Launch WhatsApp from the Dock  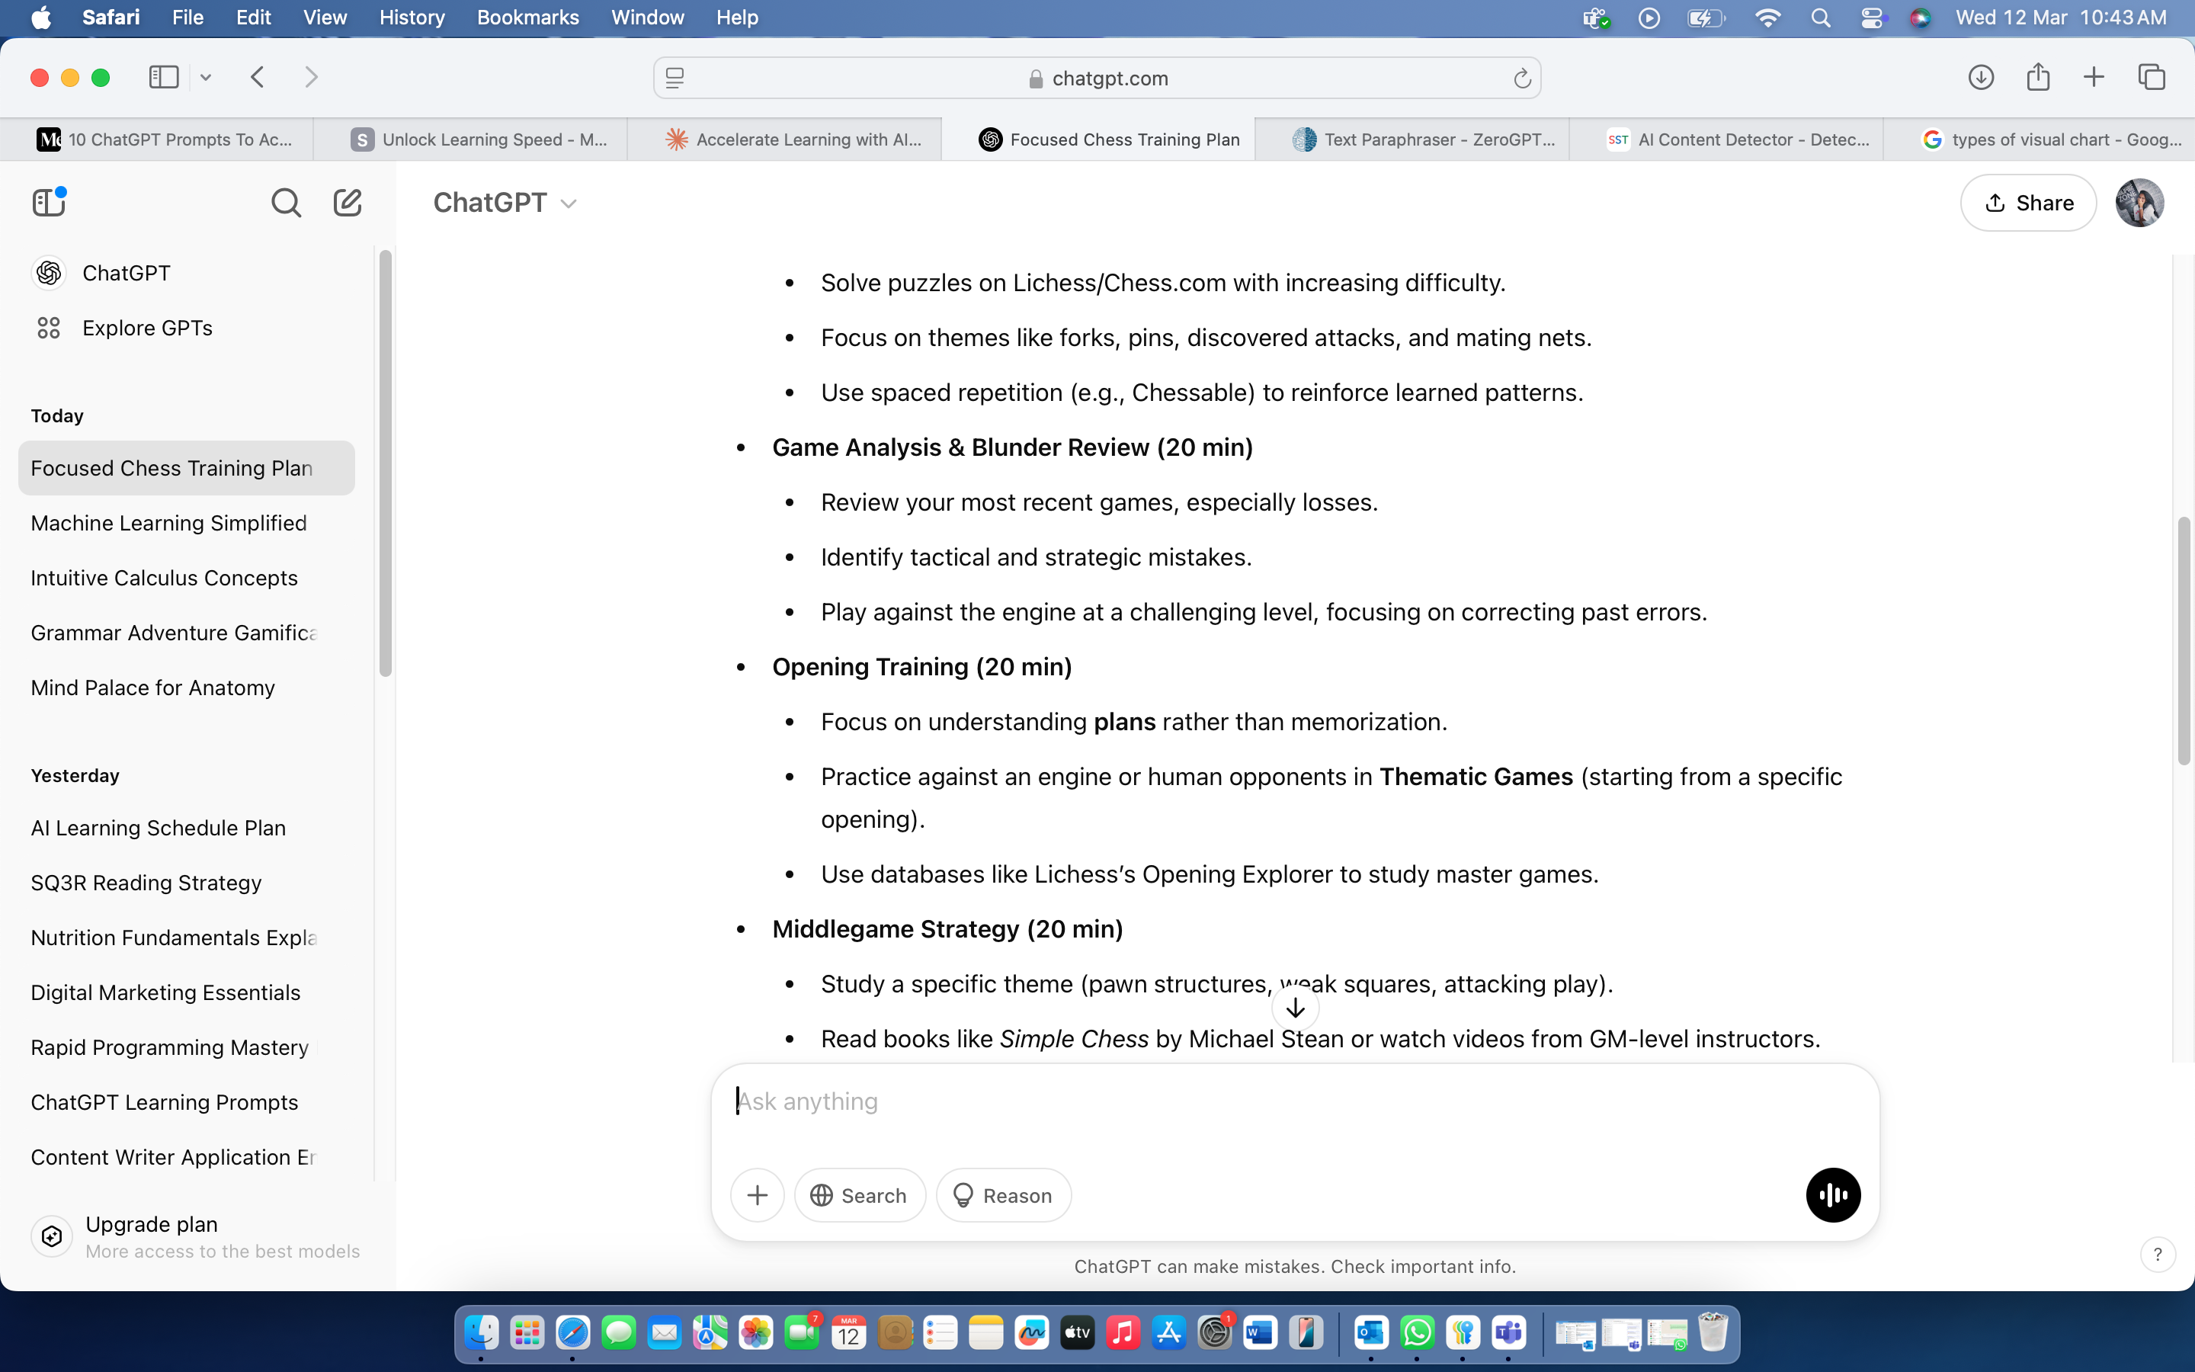click(x=1417, y=1332)
